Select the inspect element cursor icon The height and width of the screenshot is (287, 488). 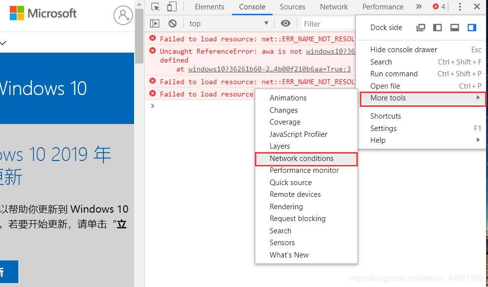[x=155, y=6]
